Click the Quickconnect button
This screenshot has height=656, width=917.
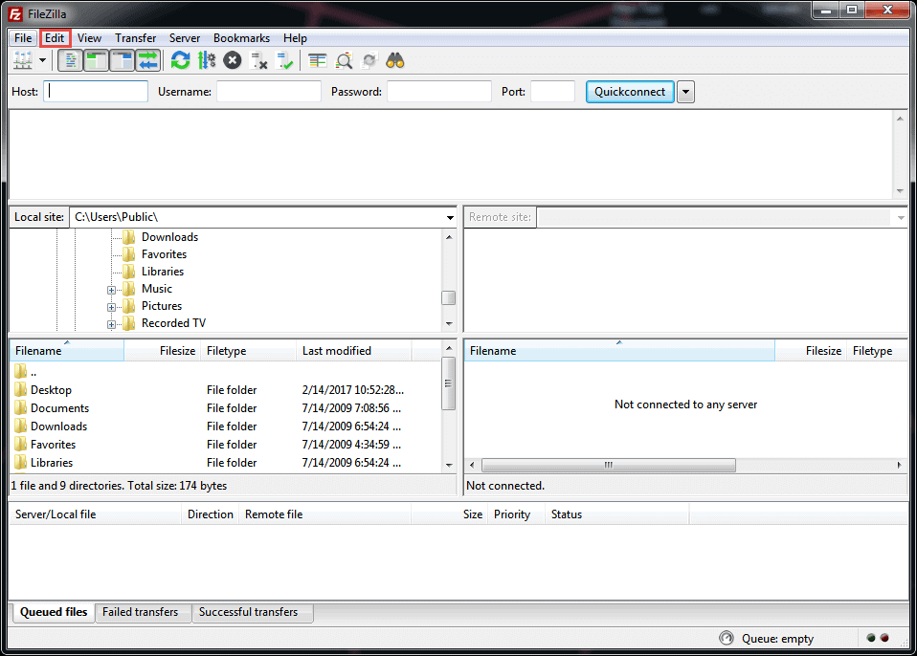(x=630, y=92)
